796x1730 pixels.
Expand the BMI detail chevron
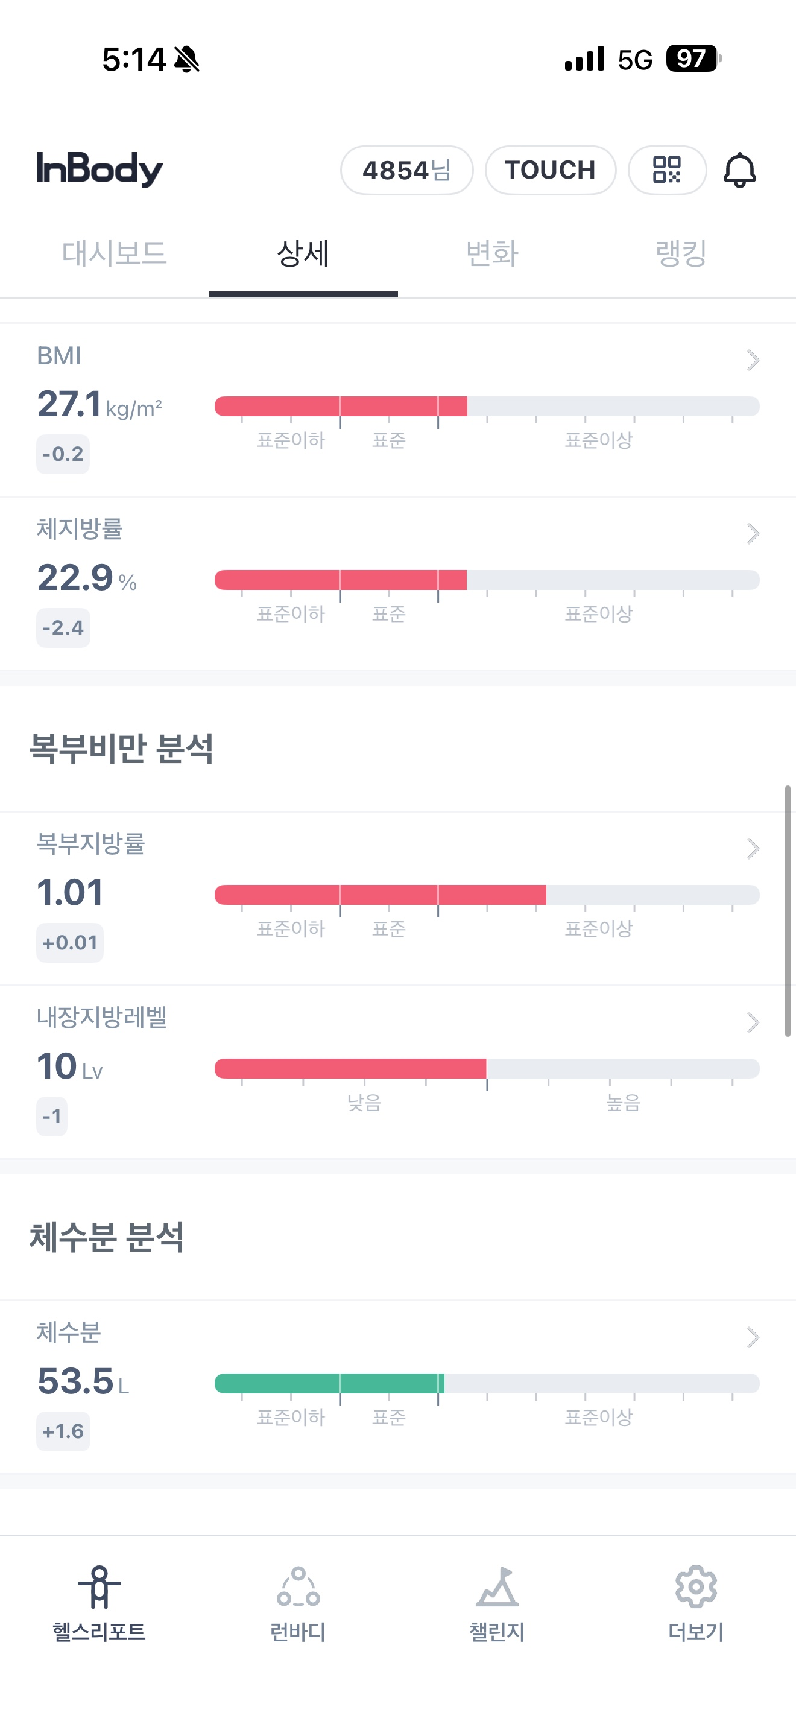pyautogui.click(x=753, y=360)
